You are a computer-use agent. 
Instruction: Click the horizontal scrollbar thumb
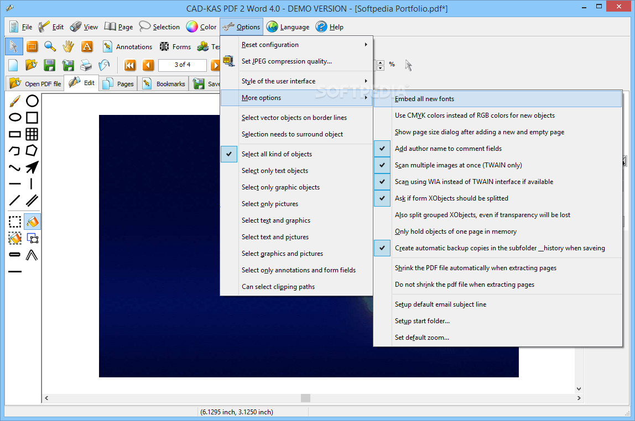point(306,398)
